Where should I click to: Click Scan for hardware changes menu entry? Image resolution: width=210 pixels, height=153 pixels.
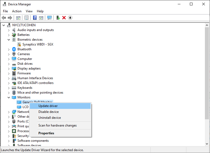[x=57, y=125]
